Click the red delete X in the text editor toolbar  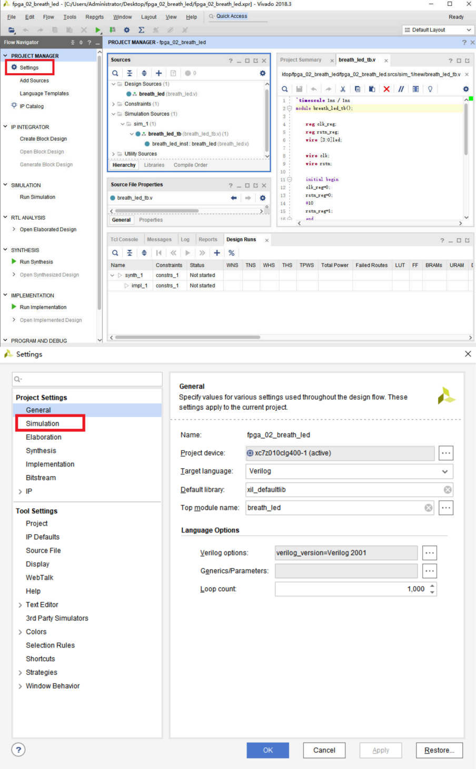[386, 89]
